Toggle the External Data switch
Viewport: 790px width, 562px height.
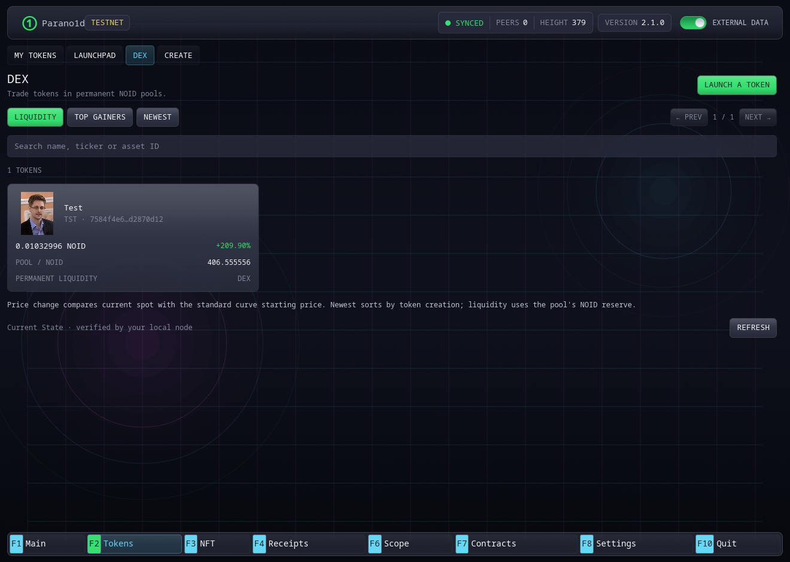pos(693,23)
